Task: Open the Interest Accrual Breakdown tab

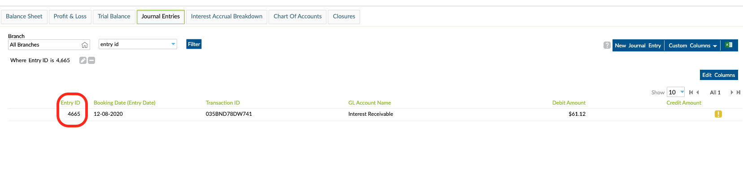Action: click(x=226, y=17)
